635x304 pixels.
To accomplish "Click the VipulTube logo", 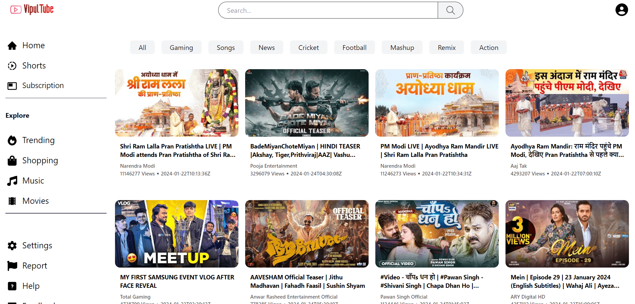I will pyautogui.click(x=32, y=9).
